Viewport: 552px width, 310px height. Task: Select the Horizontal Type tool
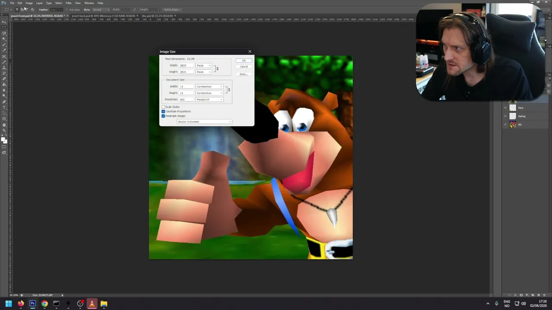(x=4, y=107)
